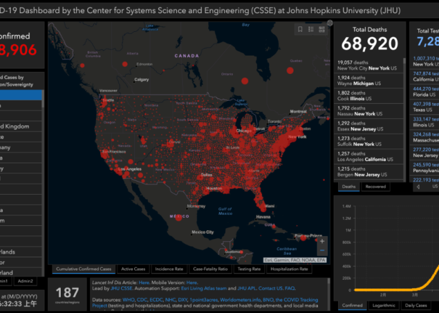Zoom in the map with plus button

click(322, 241)
